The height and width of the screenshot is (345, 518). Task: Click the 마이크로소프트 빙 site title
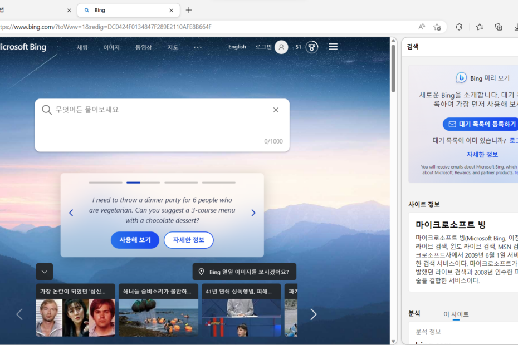coord(451,225)
